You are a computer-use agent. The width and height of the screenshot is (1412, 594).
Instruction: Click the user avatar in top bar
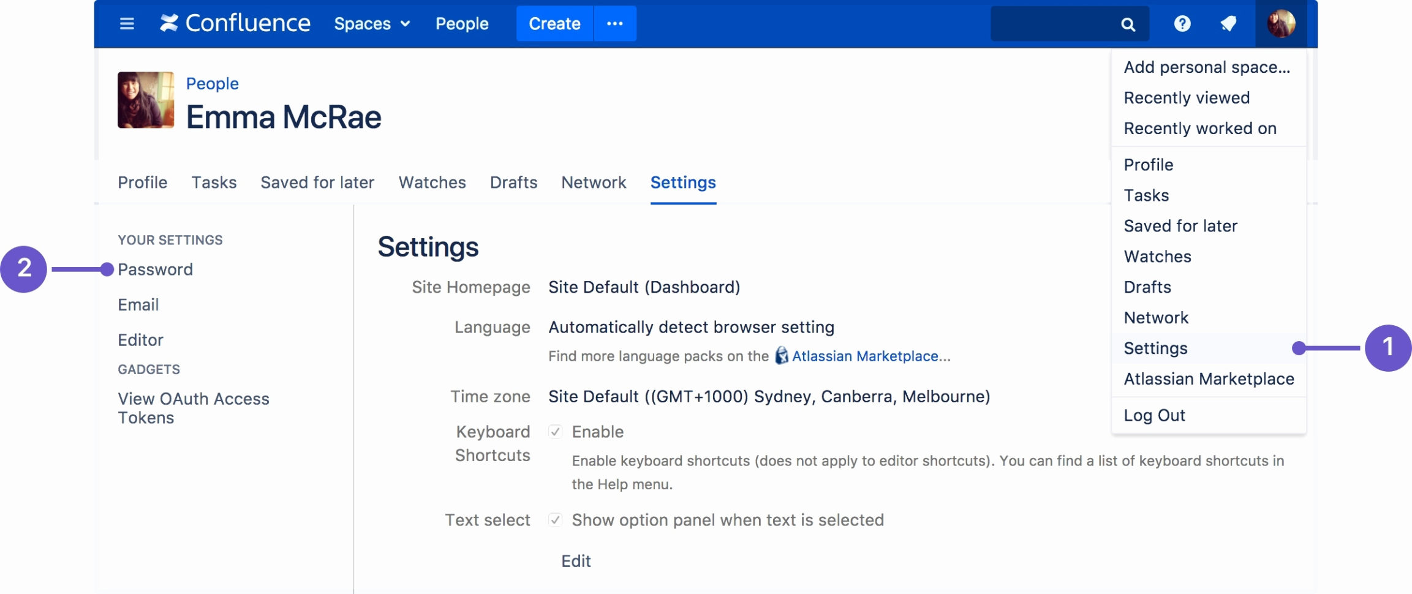pyautogui.click(x=1281, y=24)
